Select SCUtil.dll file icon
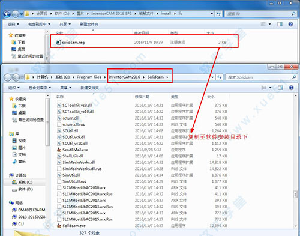300x236 pixels. pyautogui.click(x=59, y=131)
